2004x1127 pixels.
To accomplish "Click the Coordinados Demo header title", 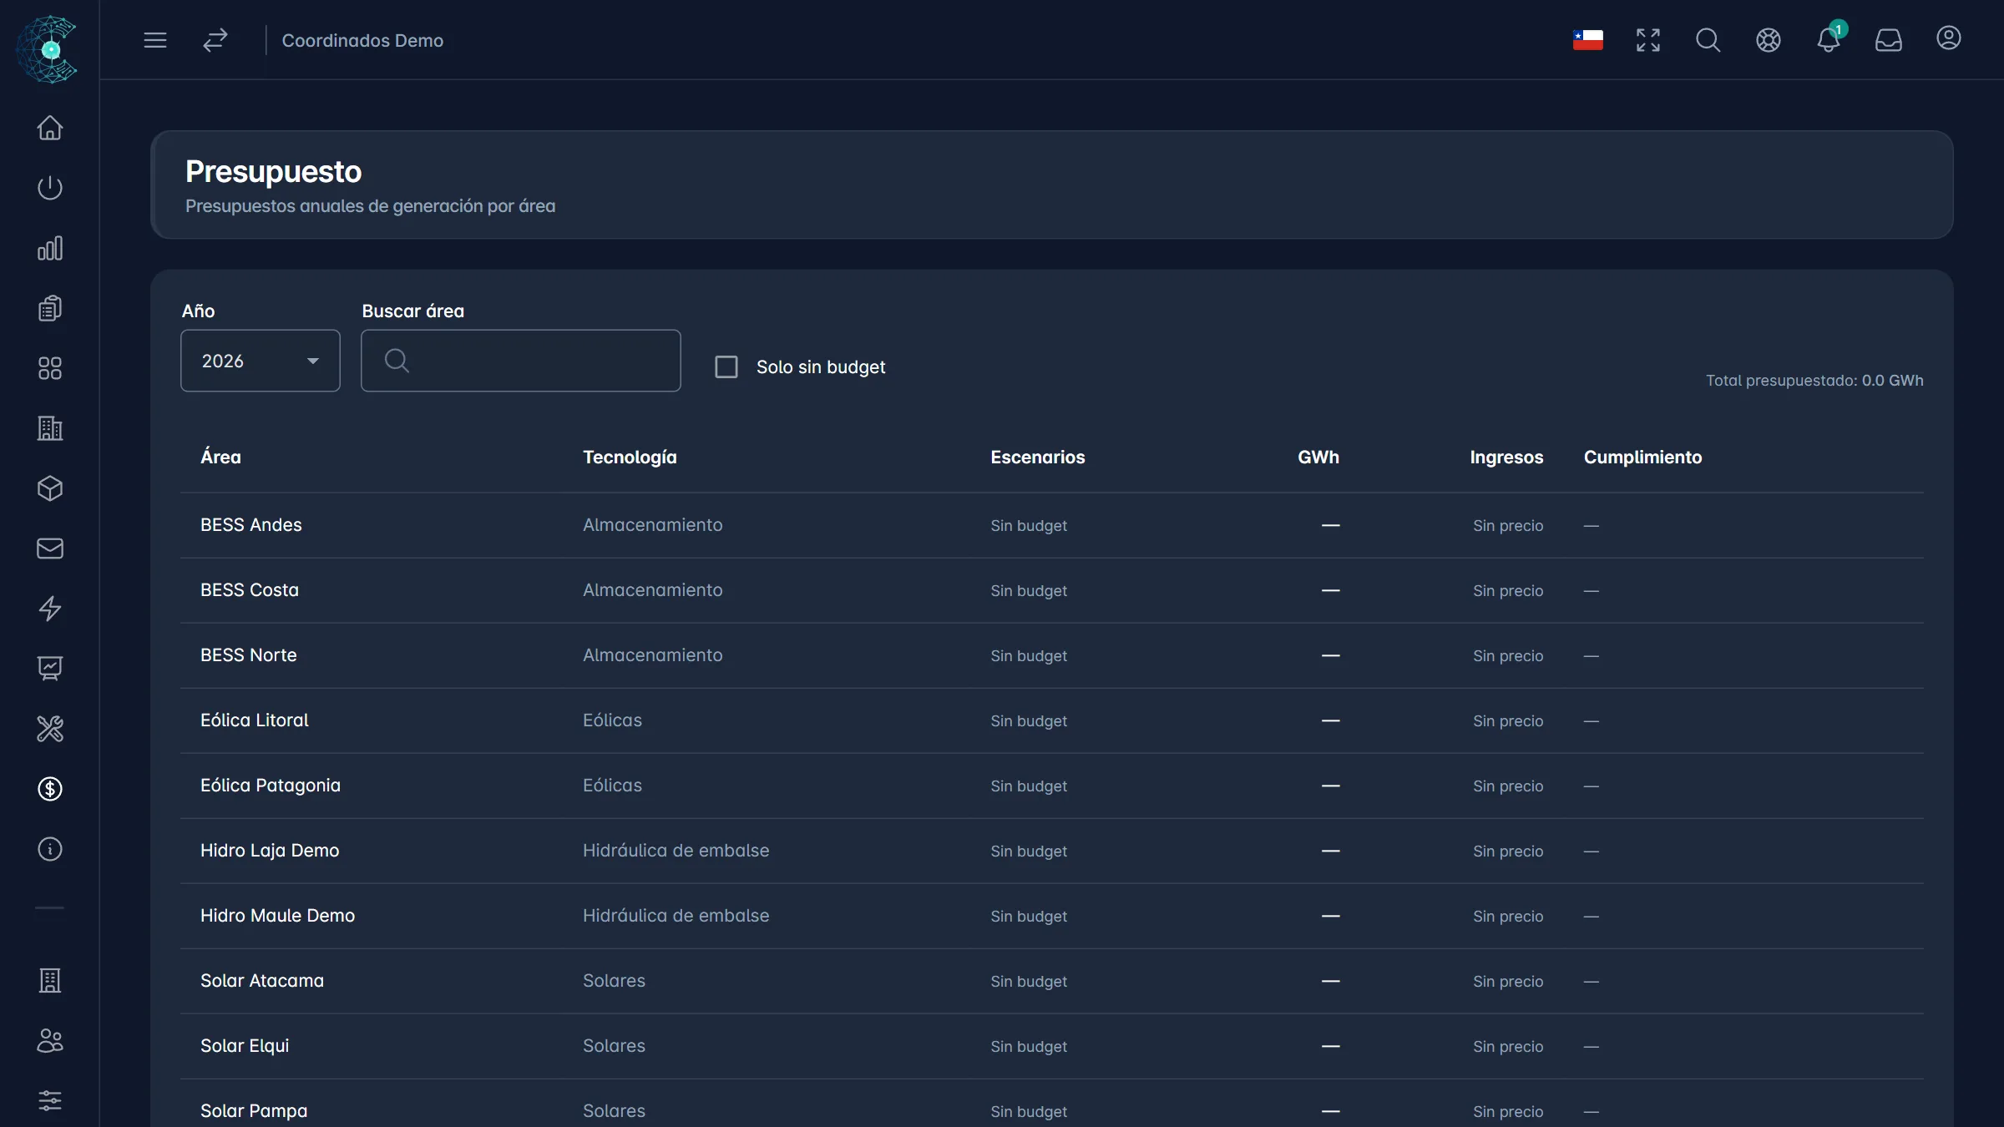I will 362,40.
